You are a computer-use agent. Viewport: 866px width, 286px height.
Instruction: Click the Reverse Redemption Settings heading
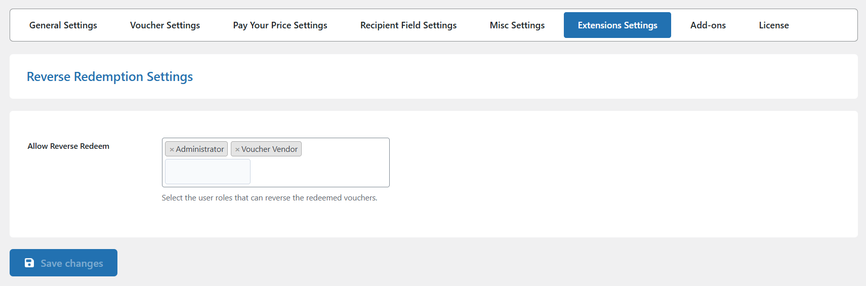coord(110,76)
